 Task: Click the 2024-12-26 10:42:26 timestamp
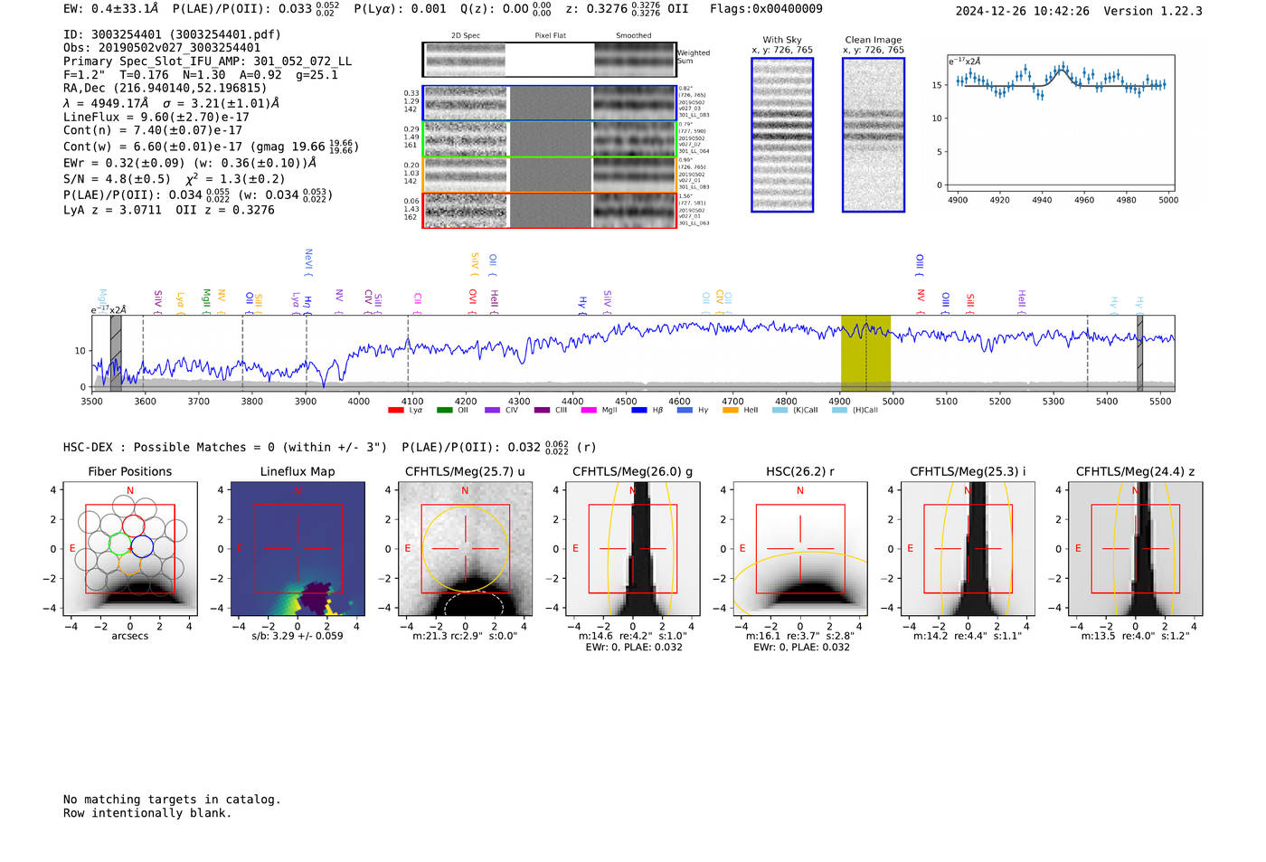tap(1022, 11)
